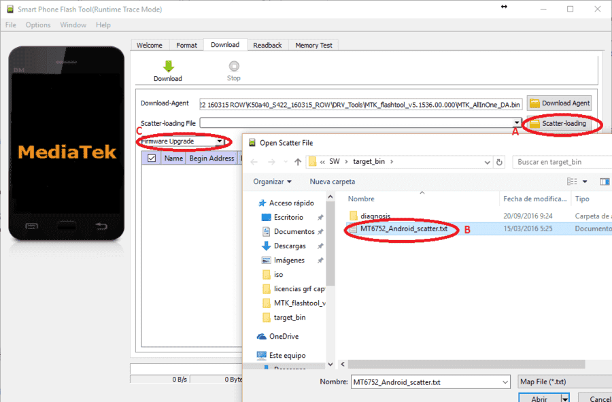The height and width of the screenshot is (402, 612).
Task: Click Nueva carpeta in the dialog toolbar
Action: pyautogui.click(x=332, y=182)
